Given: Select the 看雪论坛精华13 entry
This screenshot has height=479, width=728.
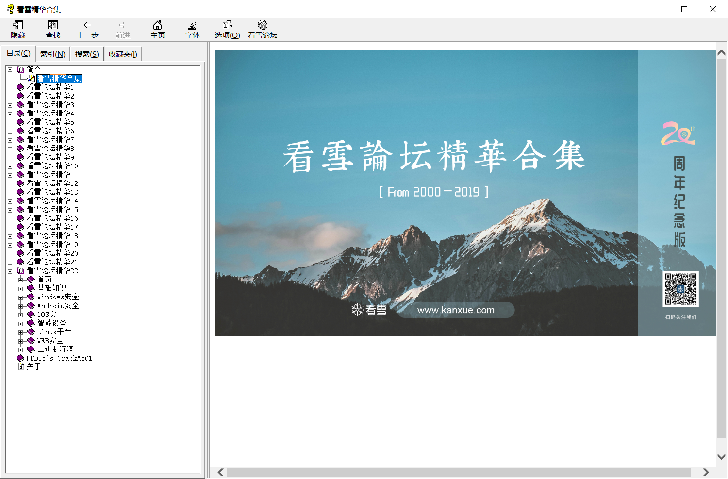Looking at the screenshot, I should pos(52,192).
